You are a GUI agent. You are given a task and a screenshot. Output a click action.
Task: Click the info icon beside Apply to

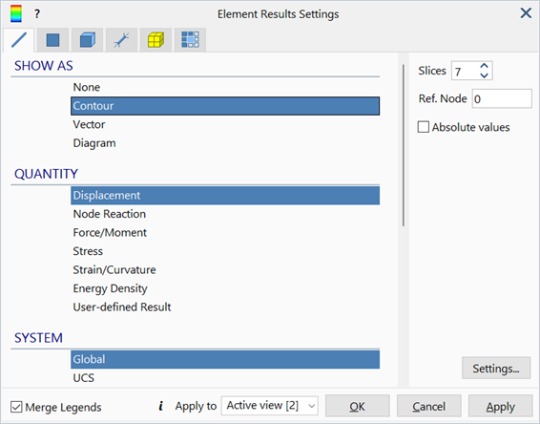160,406
